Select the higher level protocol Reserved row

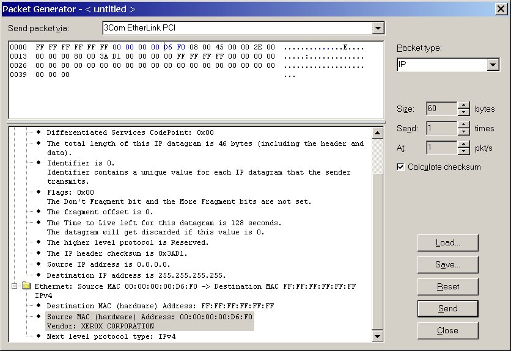(x=128, y=242)
